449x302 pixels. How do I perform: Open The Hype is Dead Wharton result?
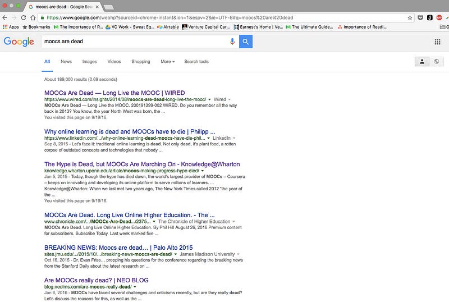coord(142,164)
